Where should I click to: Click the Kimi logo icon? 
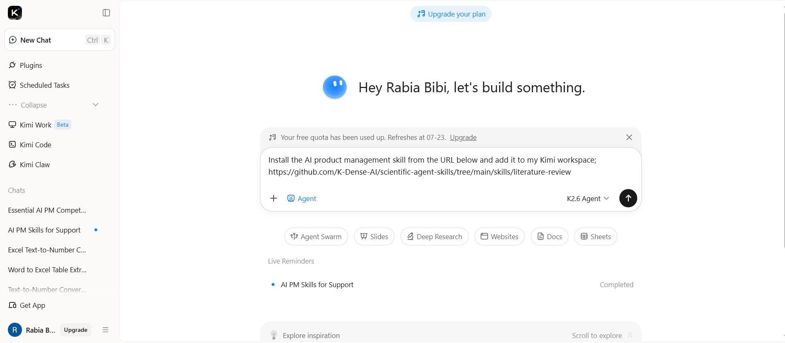[15, 13]
